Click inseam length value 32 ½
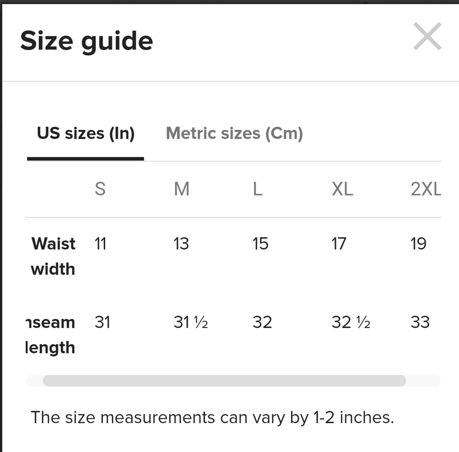 pyautogui.click(x=351, y=322)
